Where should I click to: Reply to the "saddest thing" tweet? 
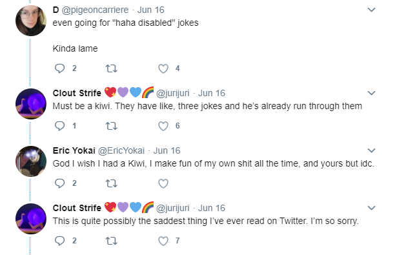point(60,241)
